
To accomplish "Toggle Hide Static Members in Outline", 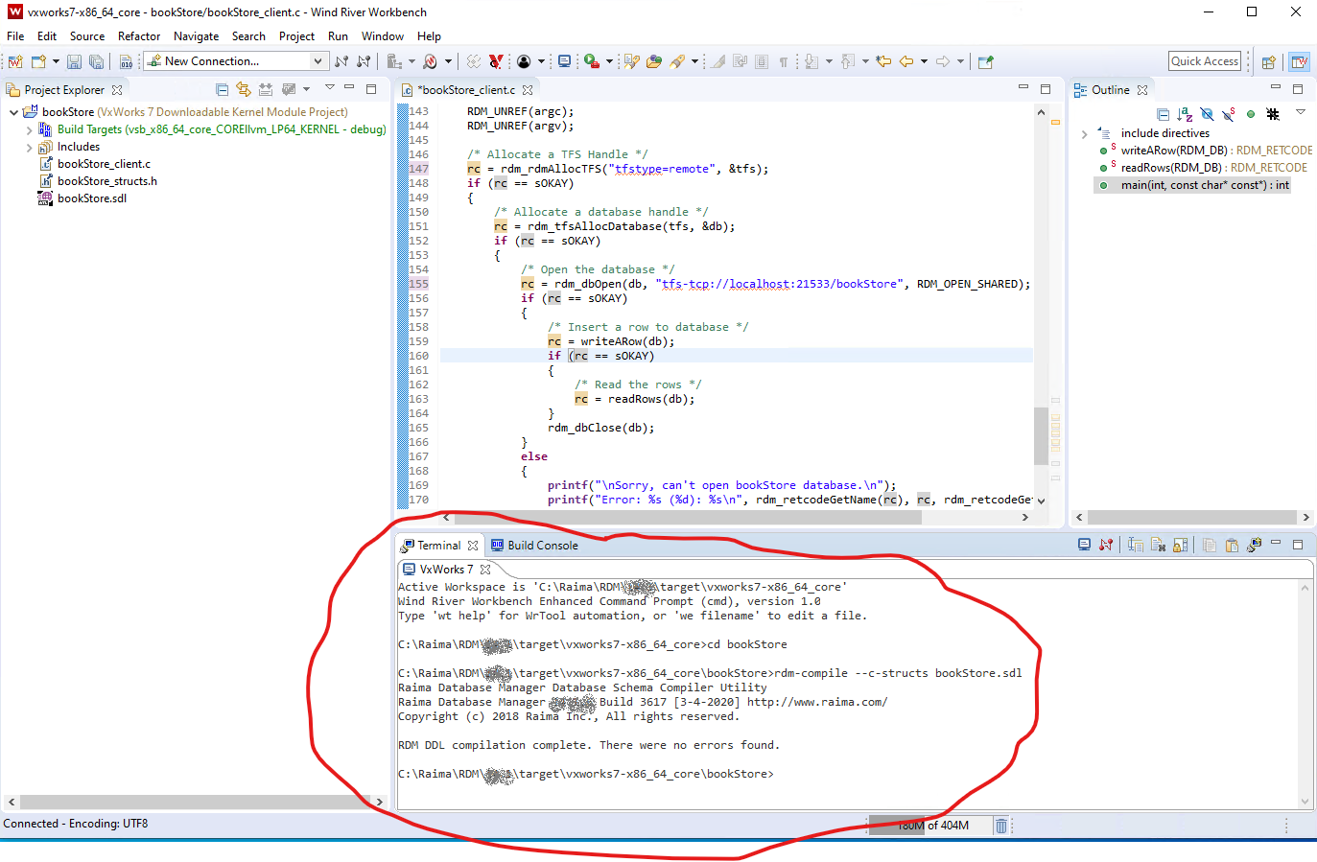I will click(x=1229, y=114).
